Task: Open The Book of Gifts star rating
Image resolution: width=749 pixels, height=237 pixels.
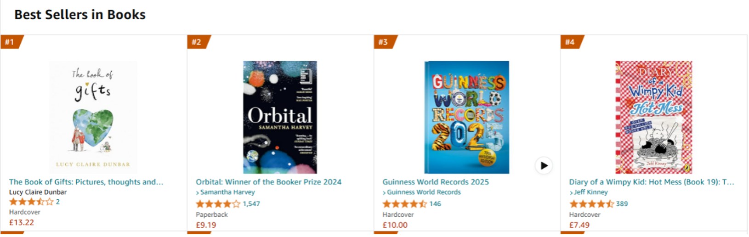Action: [31, 202]
